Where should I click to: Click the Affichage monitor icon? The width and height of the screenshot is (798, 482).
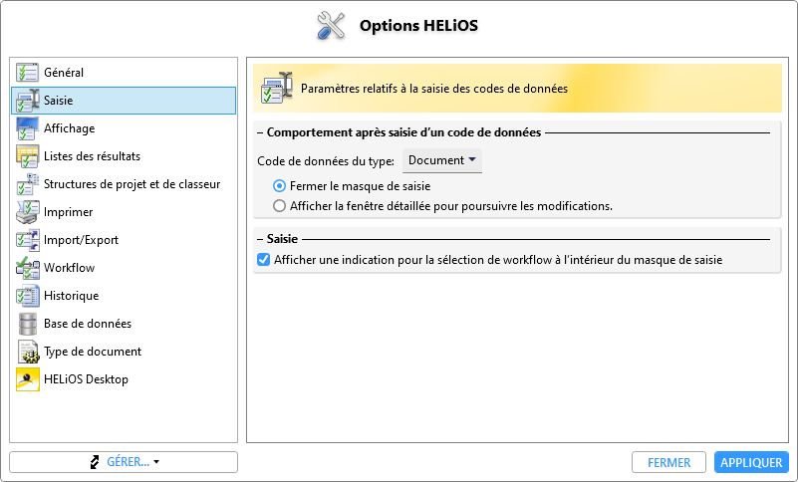click(27, 128)
